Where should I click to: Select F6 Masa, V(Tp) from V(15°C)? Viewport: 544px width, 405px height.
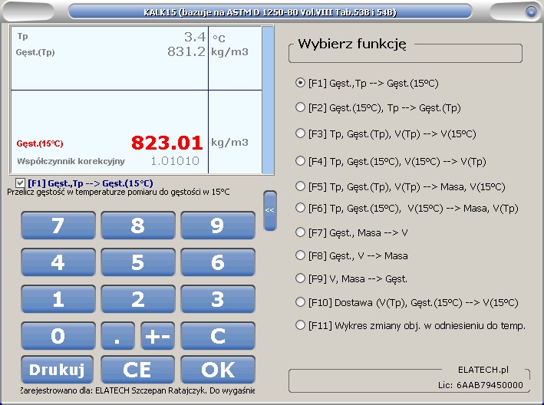point(407,208)
